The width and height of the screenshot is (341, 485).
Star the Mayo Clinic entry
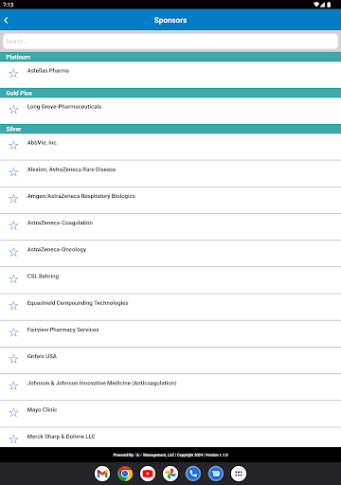pos(13,412)
